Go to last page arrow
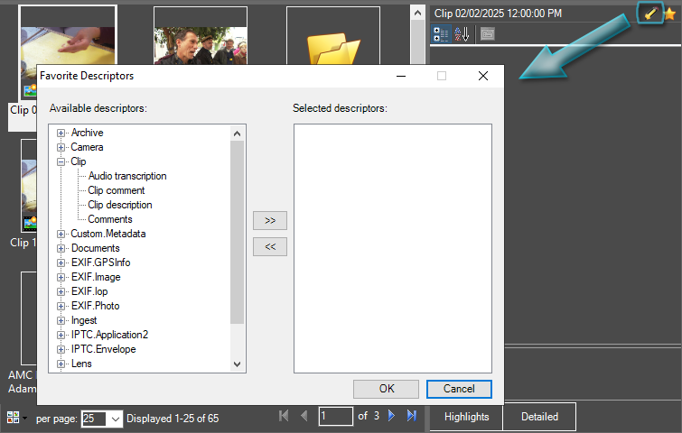The height and width of the screenshot is (433, 682). coord(412,416)
